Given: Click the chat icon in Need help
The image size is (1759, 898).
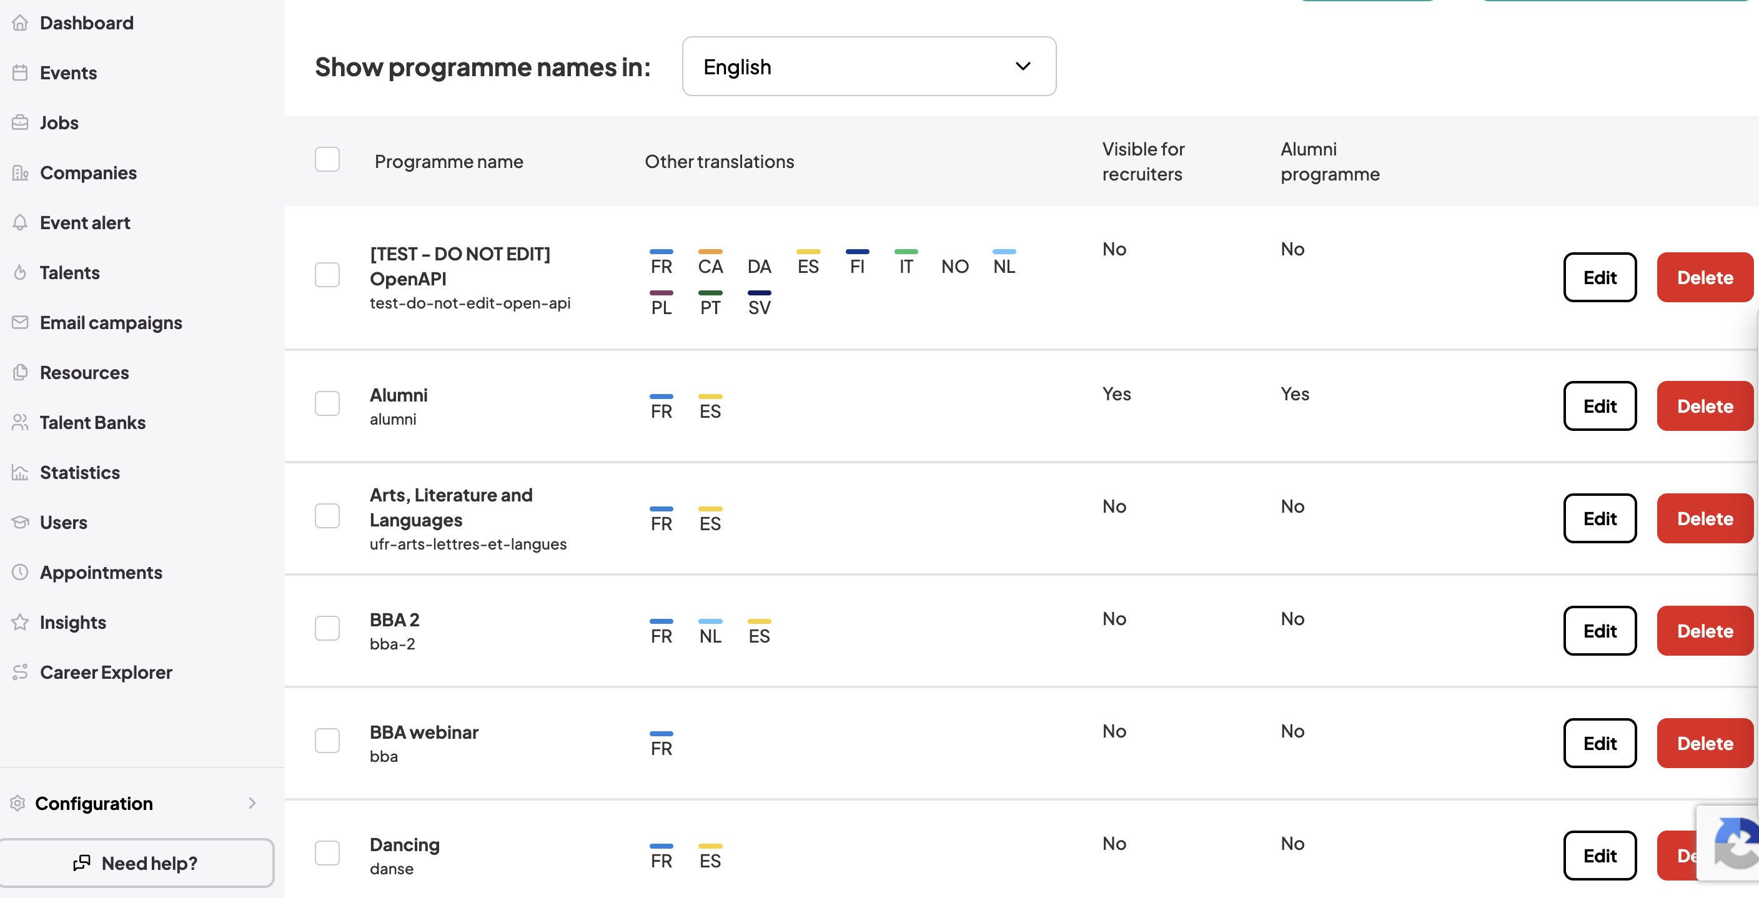Looking at the screenshot, I should [81, 863].
